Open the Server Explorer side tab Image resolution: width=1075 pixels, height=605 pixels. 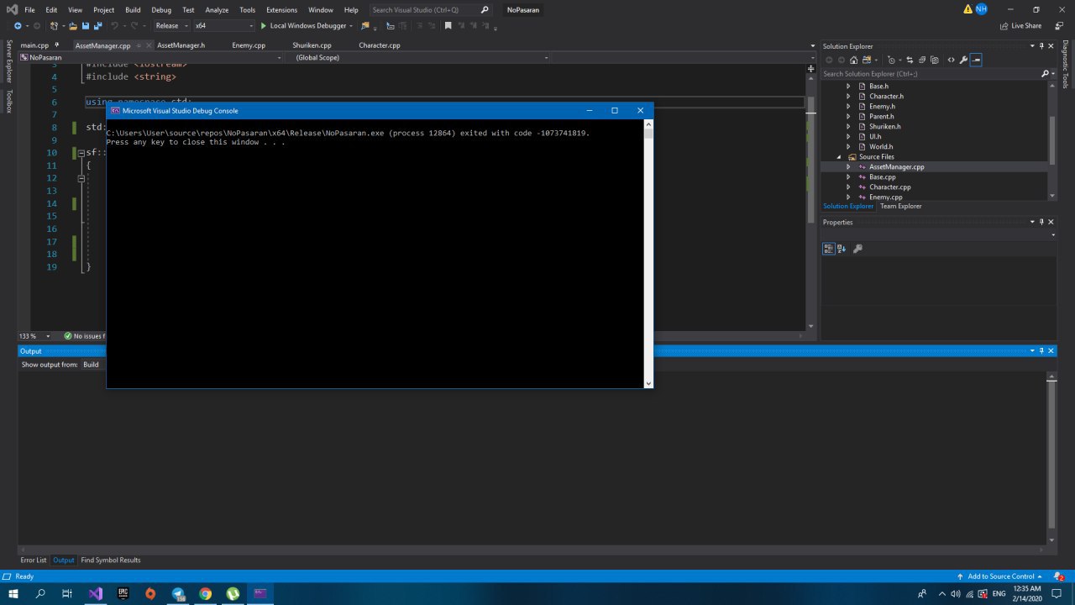[x=9, y=60]
